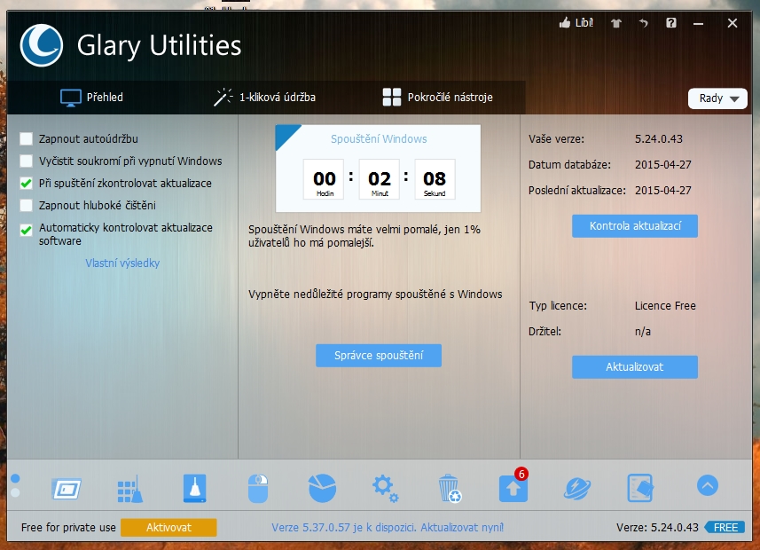
Task: Open the Browser Assistant planet icon
Action: [577, 489]
